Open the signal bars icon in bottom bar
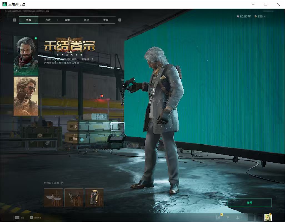 (218, 217)
